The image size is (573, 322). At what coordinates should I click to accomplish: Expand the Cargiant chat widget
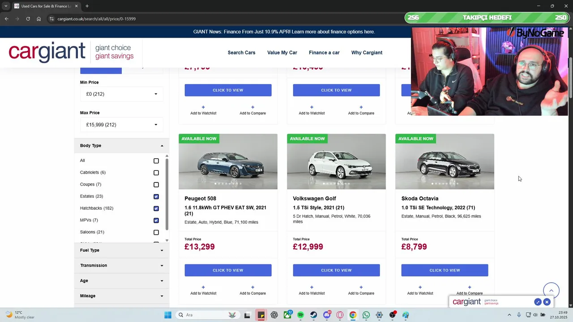click(538, 302)
